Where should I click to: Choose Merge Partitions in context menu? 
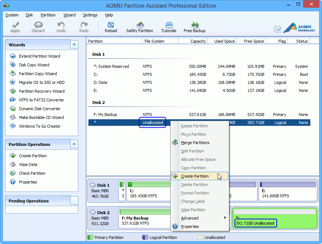[x=200, y=143]
